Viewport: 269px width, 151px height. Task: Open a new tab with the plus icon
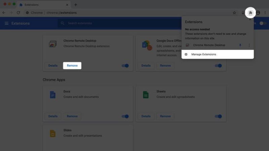(x=76, y=5)
